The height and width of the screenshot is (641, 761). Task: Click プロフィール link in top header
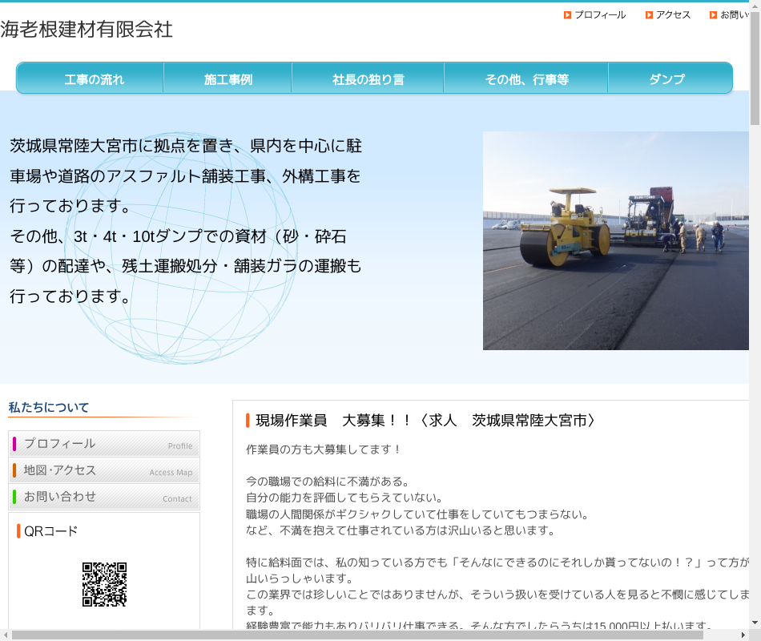click(x=600, y=15)
